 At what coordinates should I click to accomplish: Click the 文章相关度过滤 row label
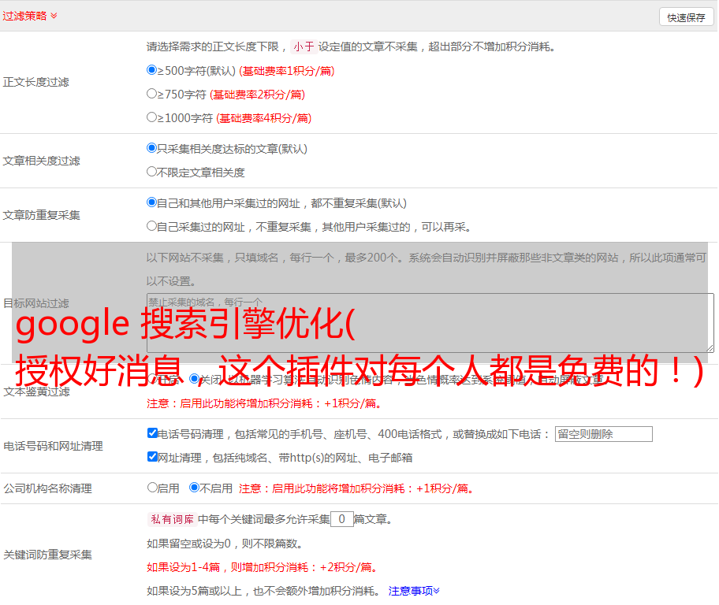pyautogui.click(x=41, y=161)
